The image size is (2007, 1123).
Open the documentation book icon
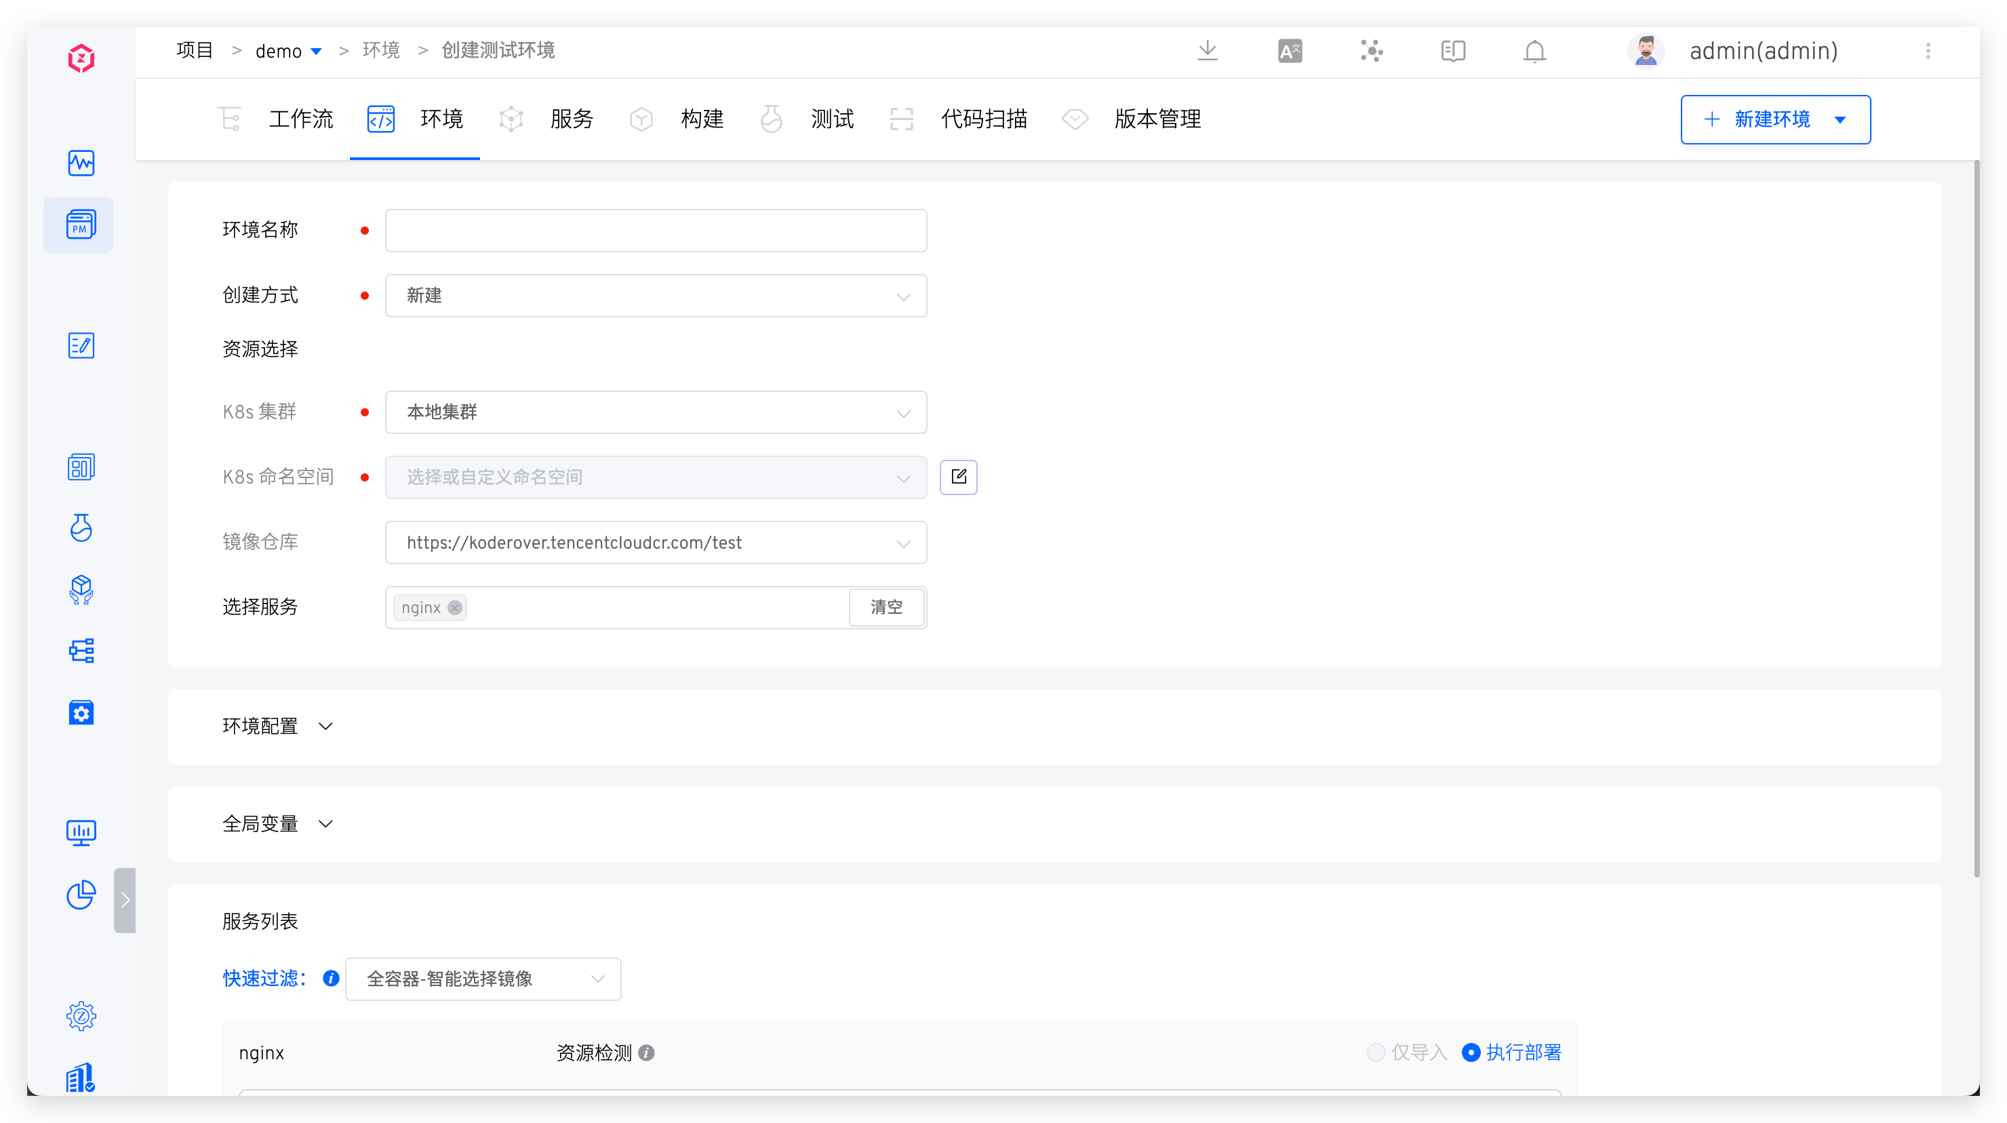(1452, 51)
